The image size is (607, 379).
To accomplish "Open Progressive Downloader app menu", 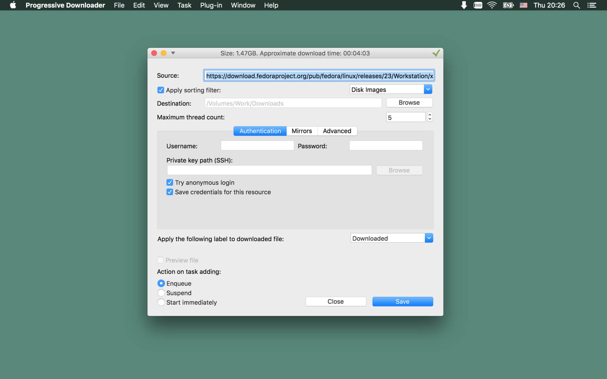I will pyautogui.click(x=65, y=5).
